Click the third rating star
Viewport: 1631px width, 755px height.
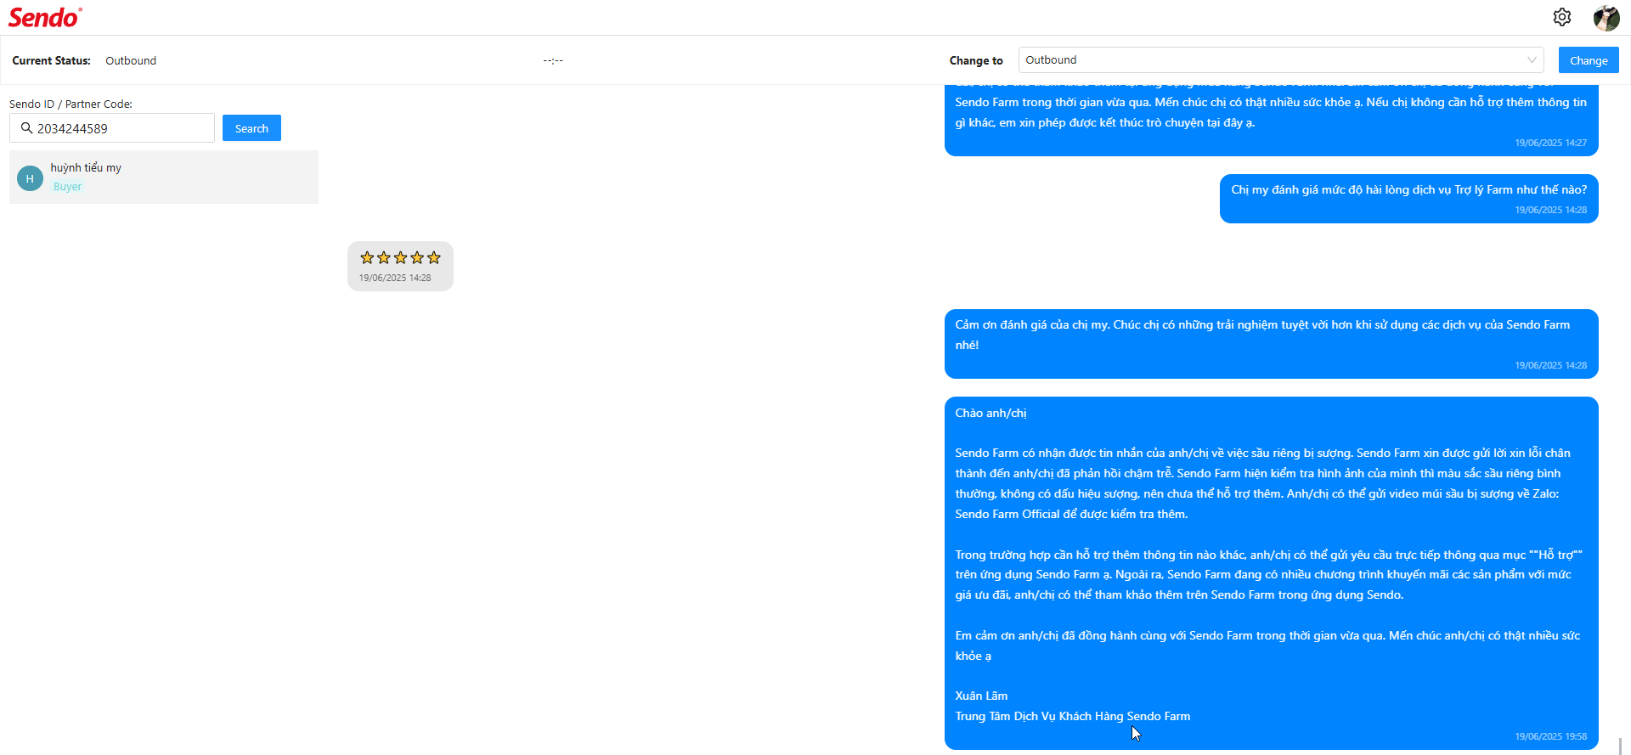pyautogui.click(x=400, y=257)
